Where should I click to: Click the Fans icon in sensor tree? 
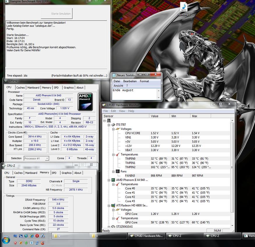[117, 171]
